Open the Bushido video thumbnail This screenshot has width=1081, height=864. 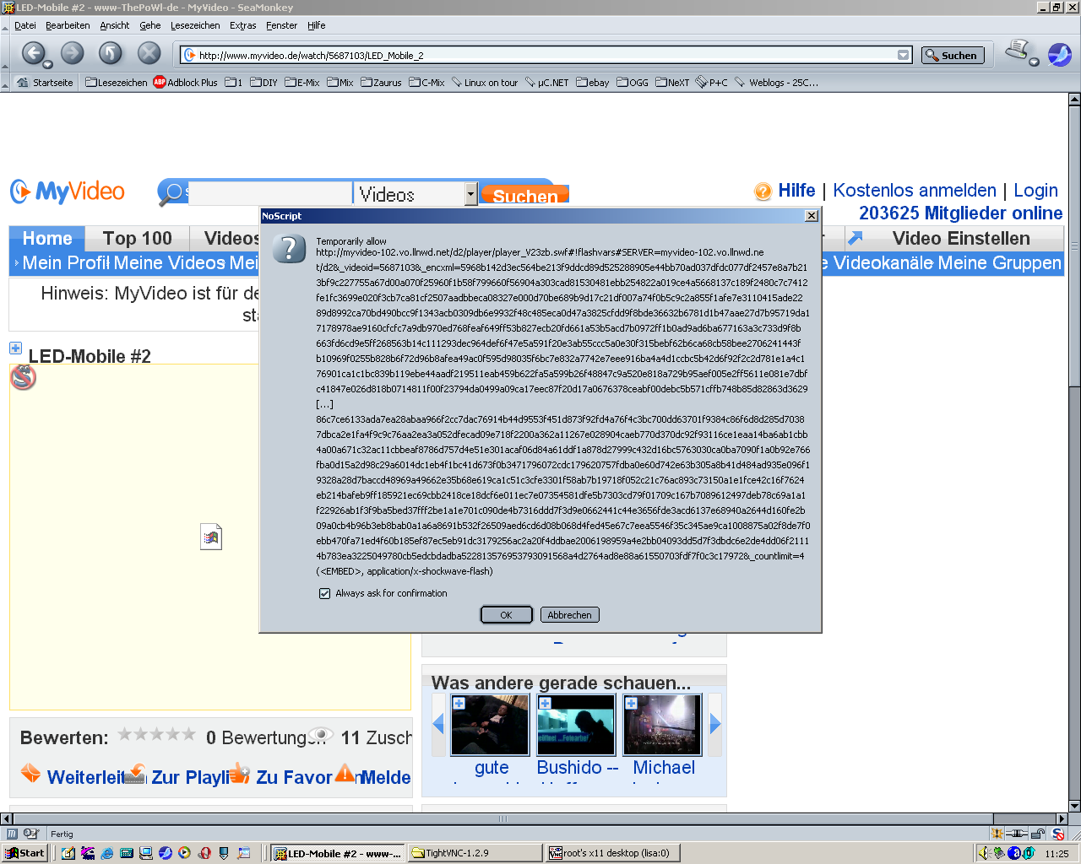[x=576, y=725]
